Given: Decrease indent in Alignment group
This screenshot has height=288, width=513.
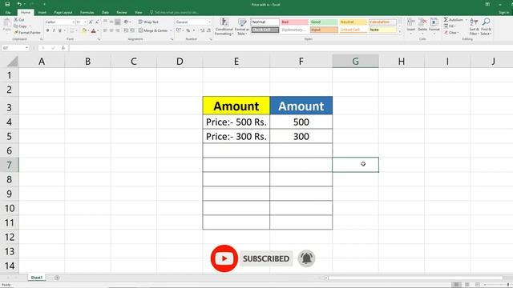Looking at the screenshot, I should 126,30.
